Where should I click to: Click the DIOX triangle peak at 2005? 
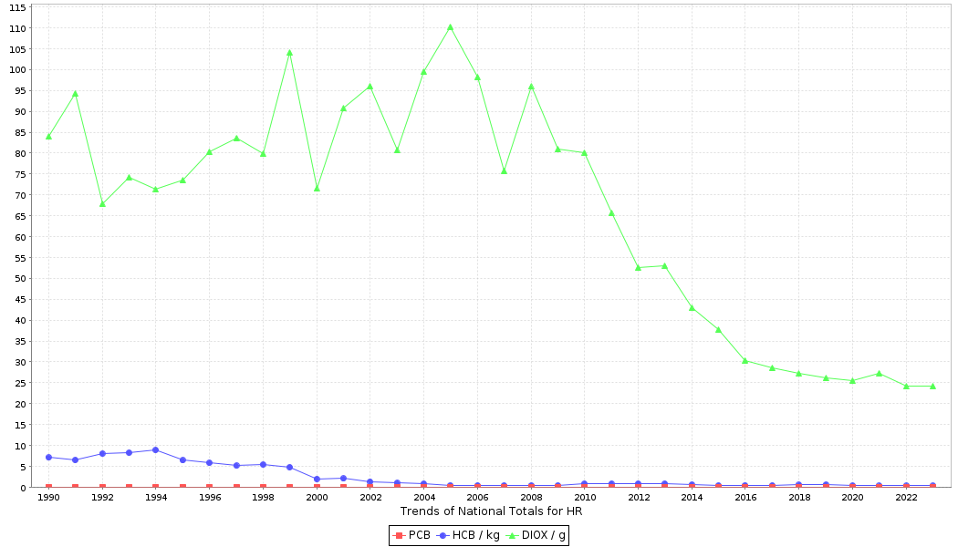pos(450,27)
